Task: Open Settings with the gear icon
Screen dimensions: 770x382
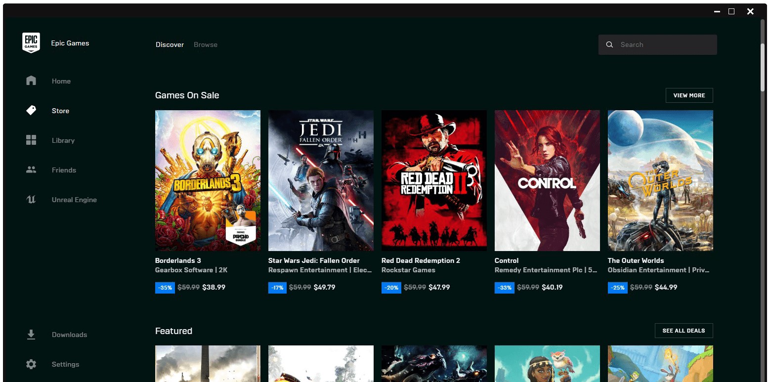Action: pos(31,364)
